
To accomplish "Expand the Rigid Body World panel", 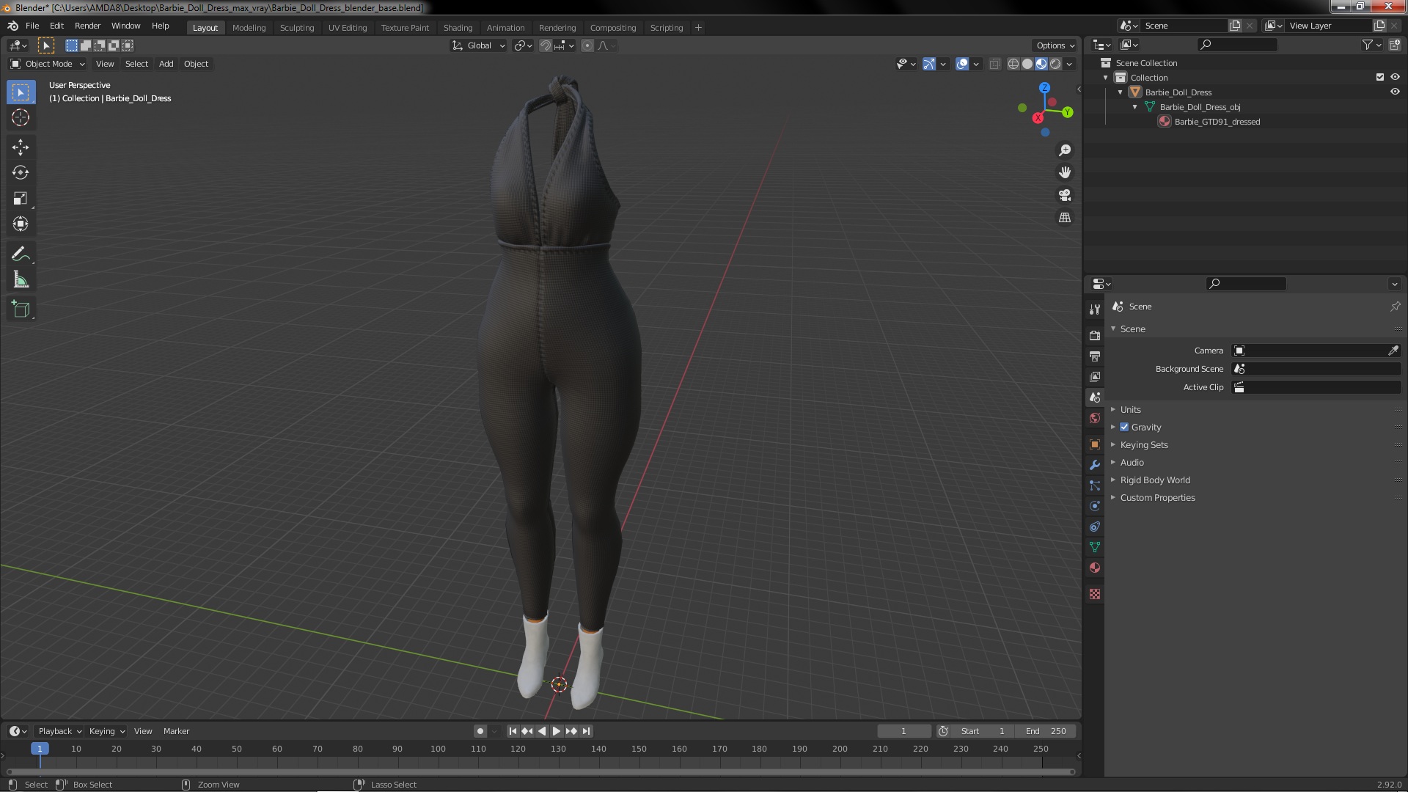I will (1154, 480).
